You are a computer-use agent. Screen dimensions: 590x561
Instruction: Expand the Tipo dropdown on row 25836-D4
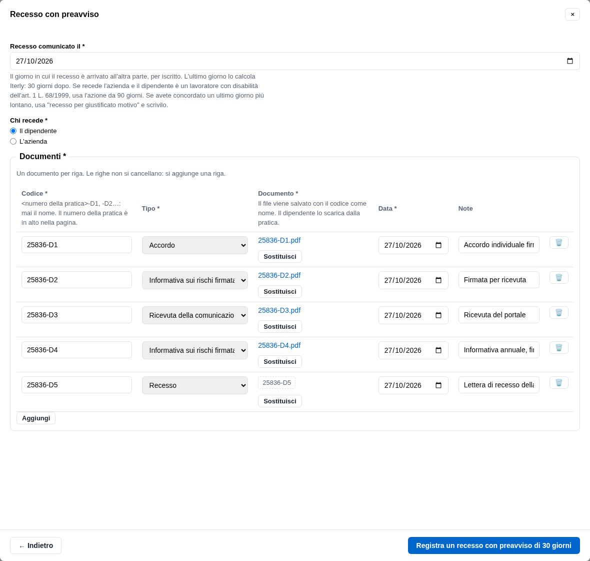[195, 350]
